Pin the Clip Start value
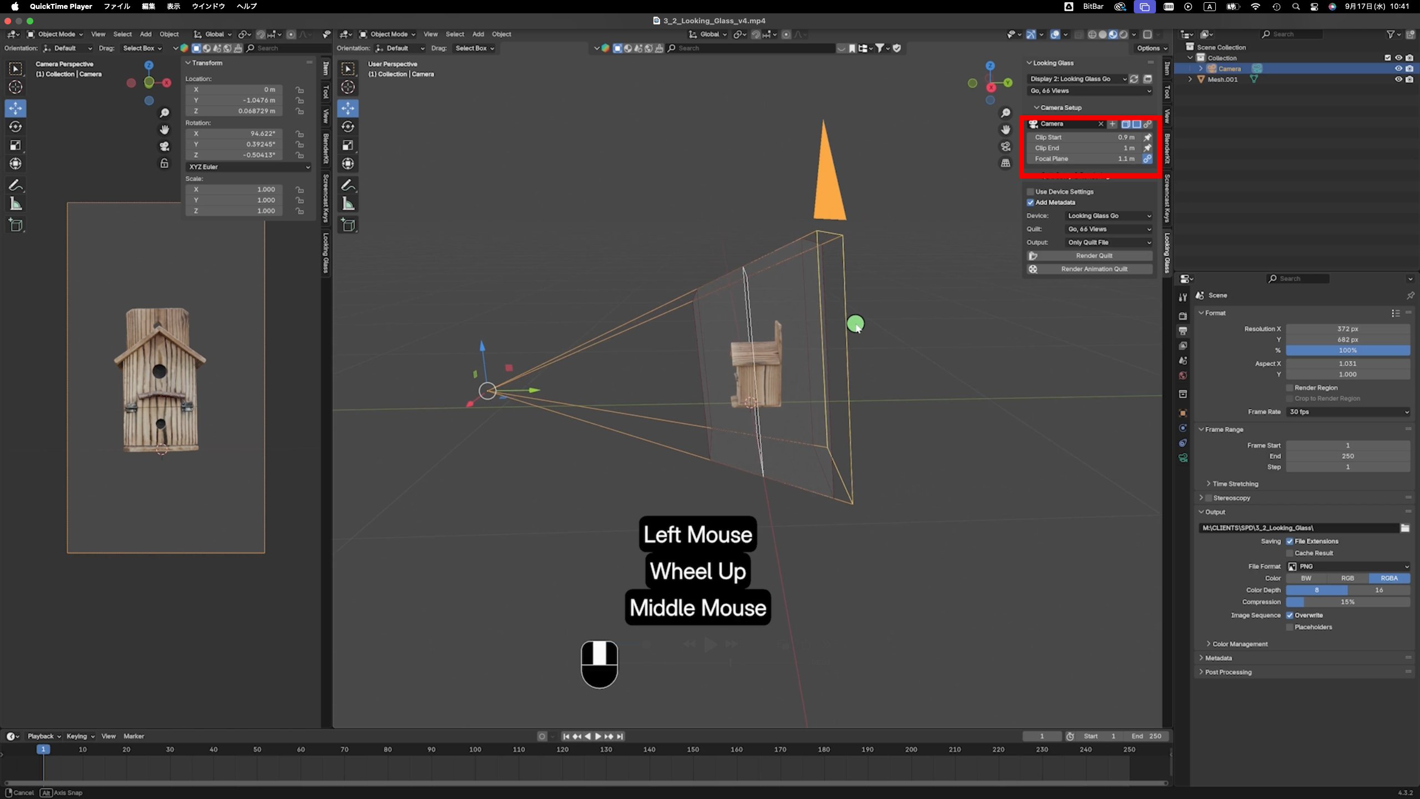Screen dimensions: 1420x799 coord(1148,137)
